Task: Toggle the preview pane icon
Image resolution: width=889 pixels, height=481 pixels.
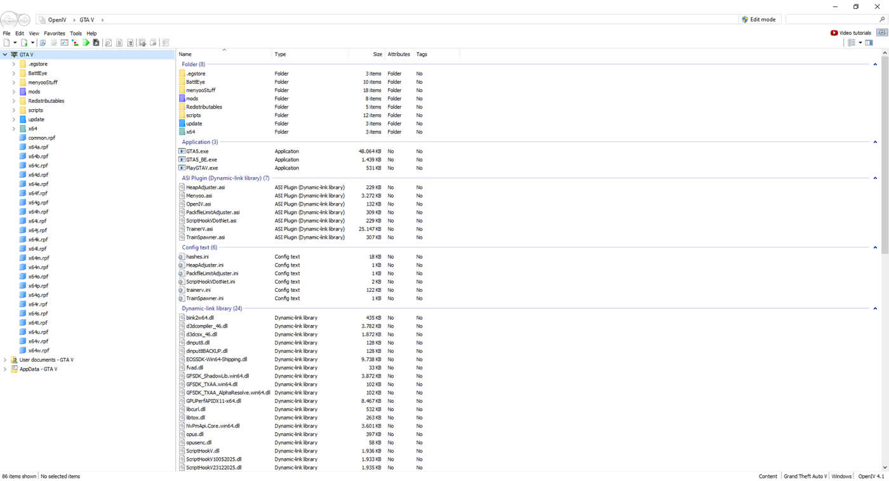Action: [x=869, y=43]
